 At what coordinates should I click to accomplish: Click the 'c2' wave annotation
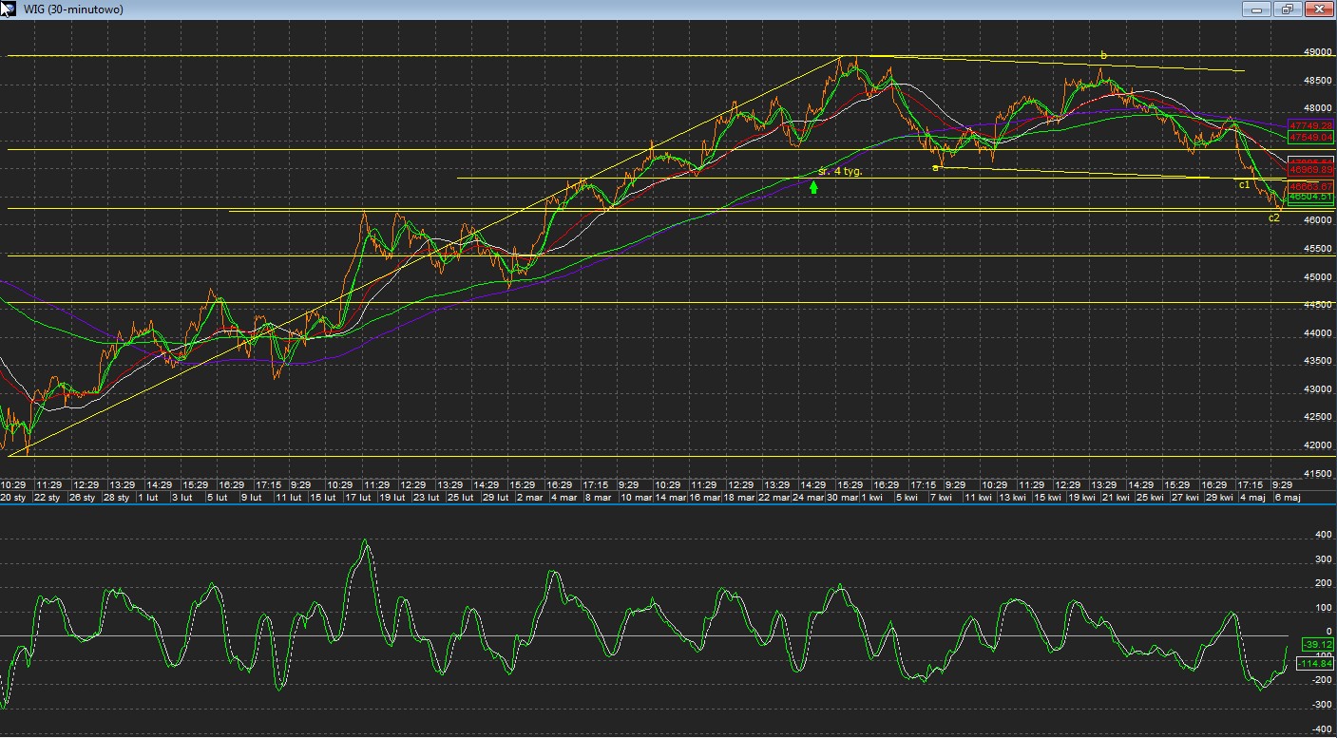(x=1274, y=218)
